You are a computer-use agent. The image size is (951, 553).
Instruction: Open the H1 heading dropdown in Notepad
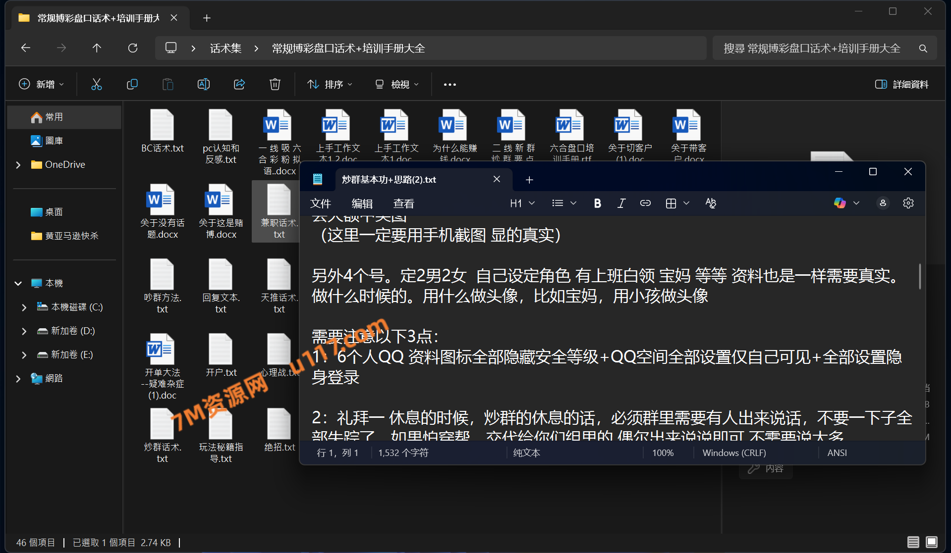click(522, 203)
